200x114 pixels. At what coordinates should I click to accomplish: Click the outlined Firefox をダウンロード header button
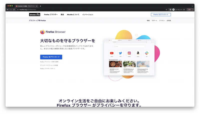161,15
